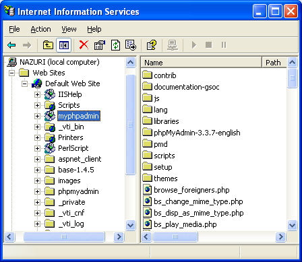302x262 pixels.
Task: Click tree pane horizontal scroll right arrow
Action: (x=119, y=236)
